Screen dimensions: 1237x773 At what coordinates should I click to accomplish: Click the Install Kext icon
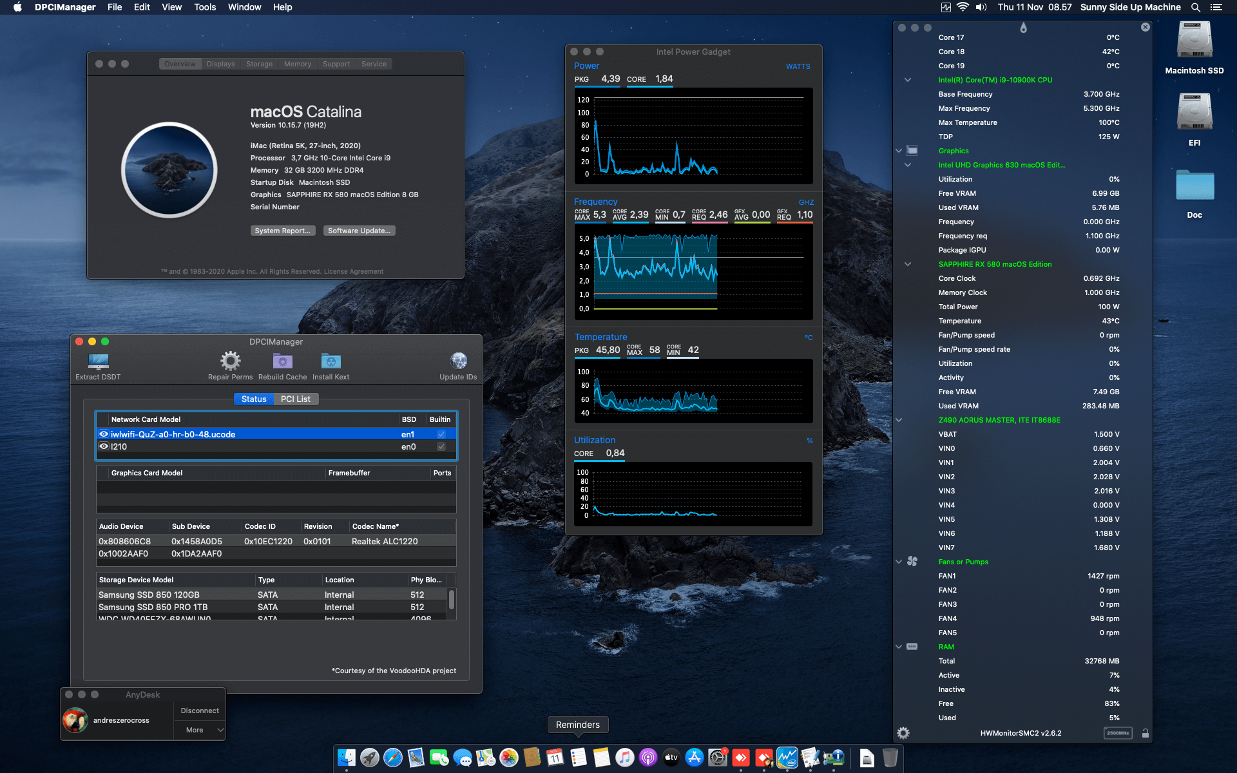point(331,361)
